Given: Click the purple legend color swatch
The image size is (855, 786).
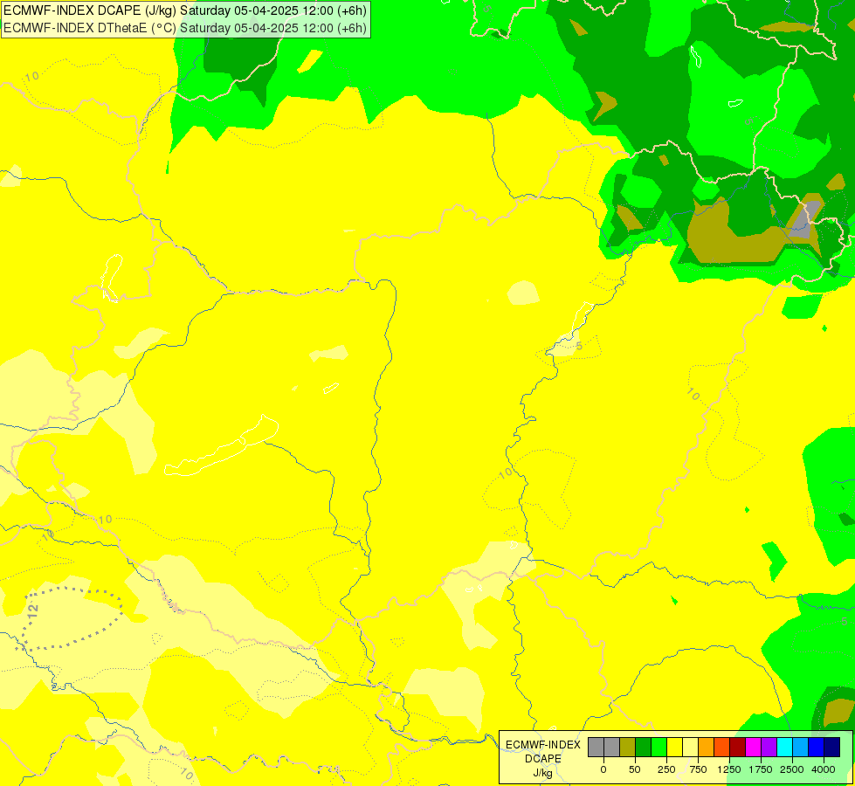Looking at the screenshot, I should pos(769,748).
